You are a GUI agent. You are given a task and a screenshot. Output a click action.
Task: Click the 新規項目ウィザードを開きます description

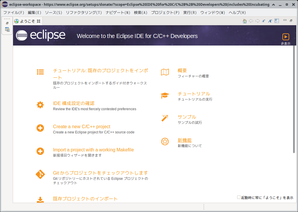pos(77,155)
